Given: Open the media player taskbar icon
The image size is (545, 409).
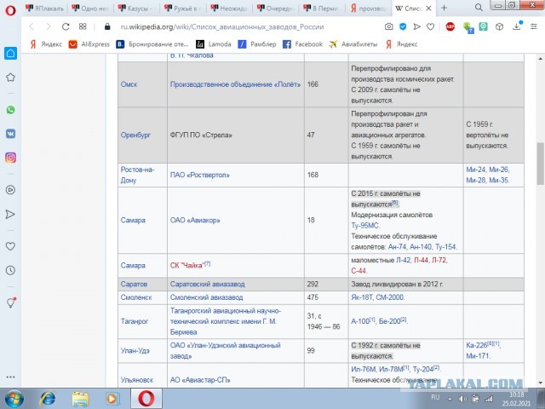Looking at the screenshot, I should [112, 399].
